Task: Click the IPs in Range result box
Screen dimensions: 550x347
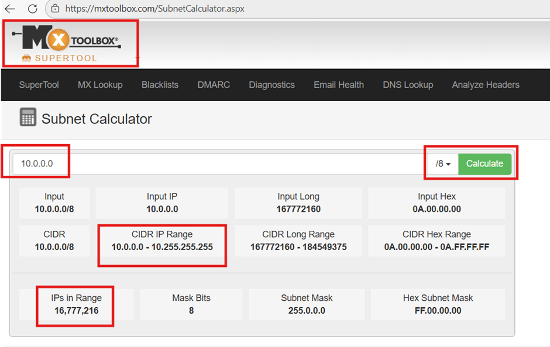Action: (76, 304)
